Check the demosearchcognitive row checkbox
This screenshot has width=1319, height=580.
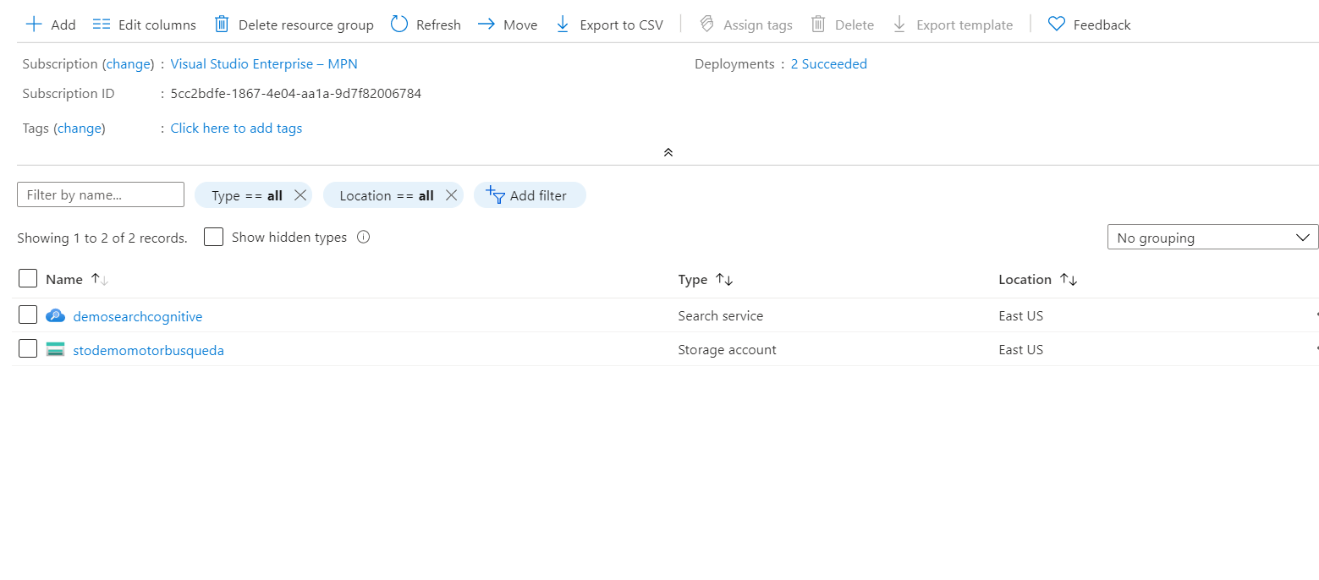click(28, 315)
